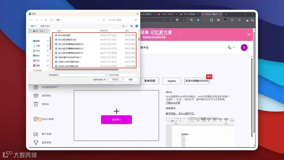284x160 pixels.
Task: Open new browser tab with plus
Action: (x=226, y=14)
